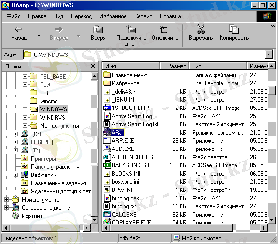Viewport: 278px width, 244px height.
Task: Sort by the Размер column header
Action: [x=174, y=66]
